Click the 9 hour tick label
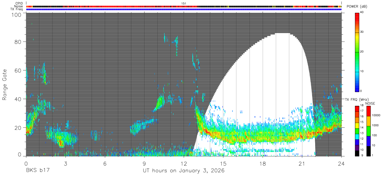The image size is (384, 177). pyautogui.click(x=144, y=163)
